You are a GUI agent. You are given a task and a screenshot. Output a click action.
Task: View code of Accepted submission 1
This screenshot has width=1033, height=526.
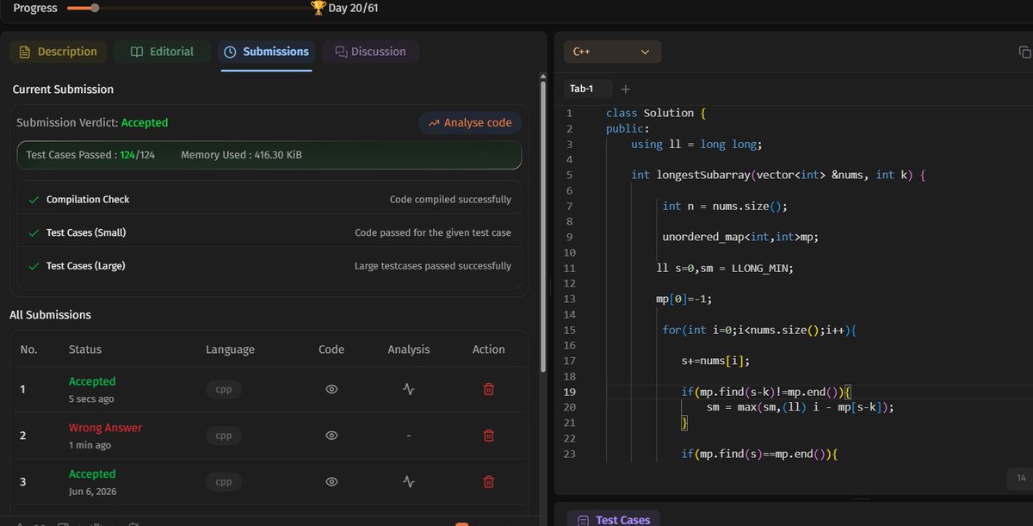(x=331, y=389)
